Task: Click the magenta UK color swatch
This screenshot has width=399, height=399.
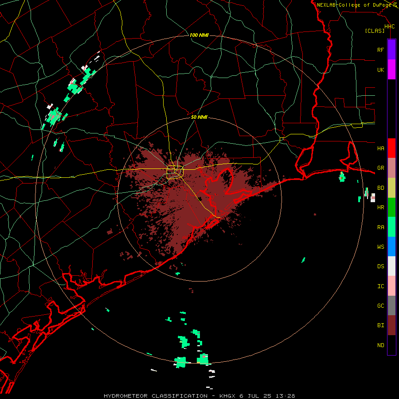Action: point(391,70)
